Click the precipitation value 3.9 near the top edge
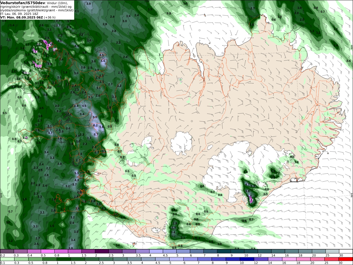This screenshot has height=265, width=353. (x=89, y=4)
